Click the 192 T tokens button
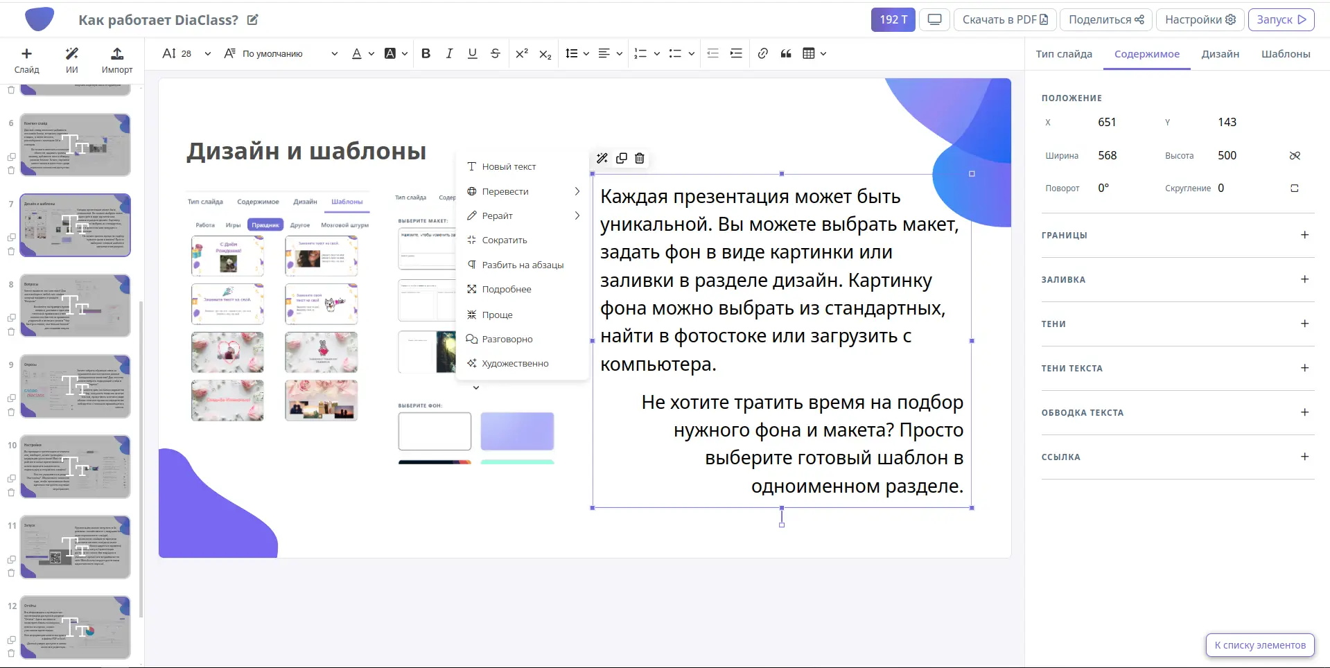The width and height of the screenshot is (1330, 668). click(x=893, y=19)
